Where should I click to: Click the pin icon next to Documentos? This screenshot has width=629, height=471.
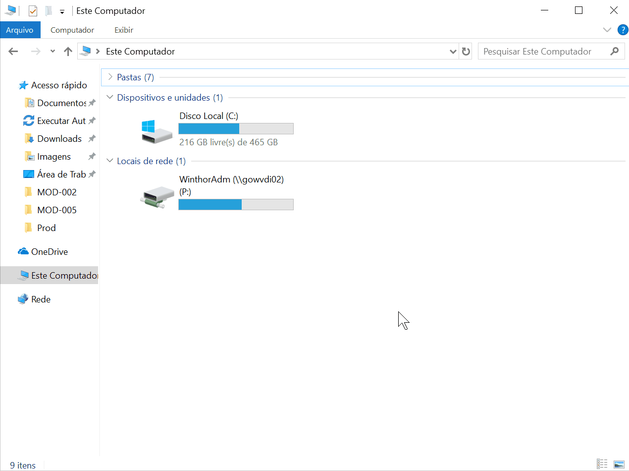(92, 103)
